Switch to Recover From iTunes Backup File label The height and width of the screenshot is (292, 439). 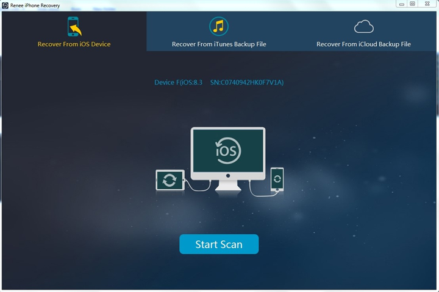click(219, 44)
